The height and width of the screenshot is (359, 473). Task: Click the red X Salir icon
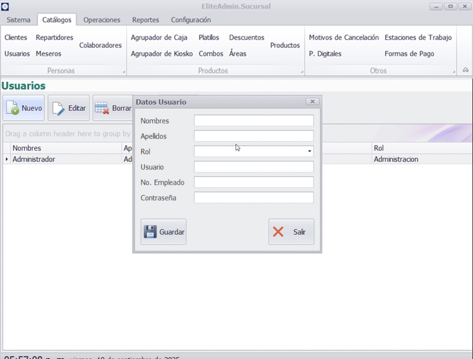279,232
